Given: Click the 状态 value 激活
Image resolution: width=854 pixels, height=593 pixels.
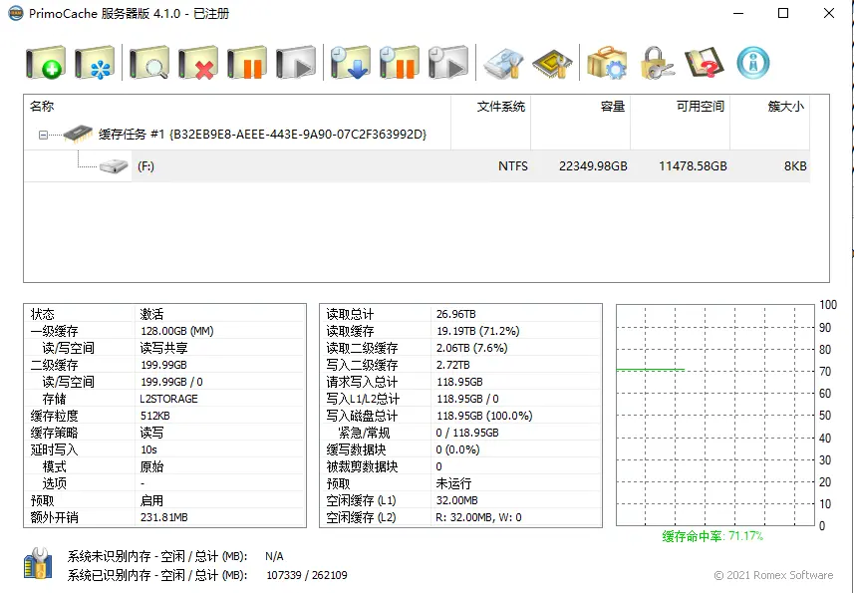Looking at the screenshot, I should tap(151, 314).
